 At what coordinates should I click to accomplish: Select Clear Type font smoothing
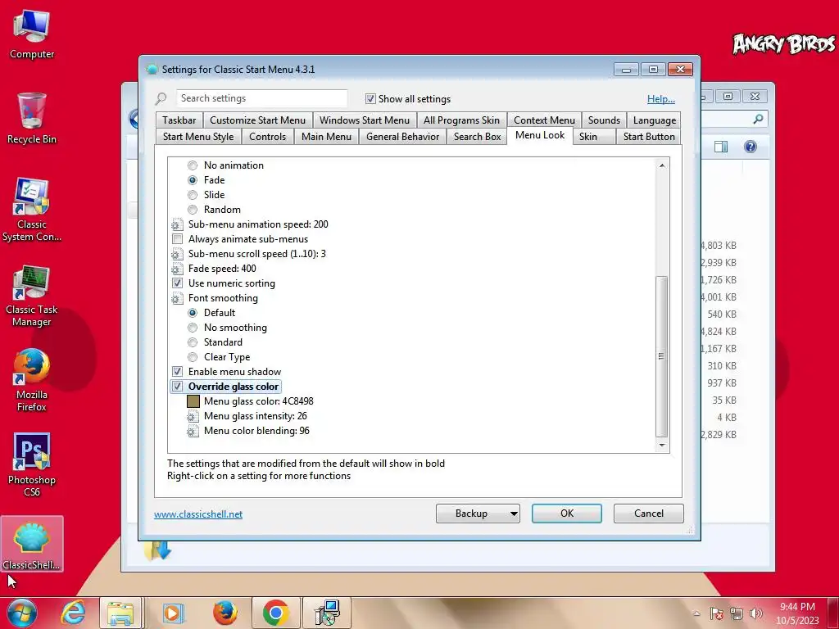pyautogui.click(x=193, y=357)
